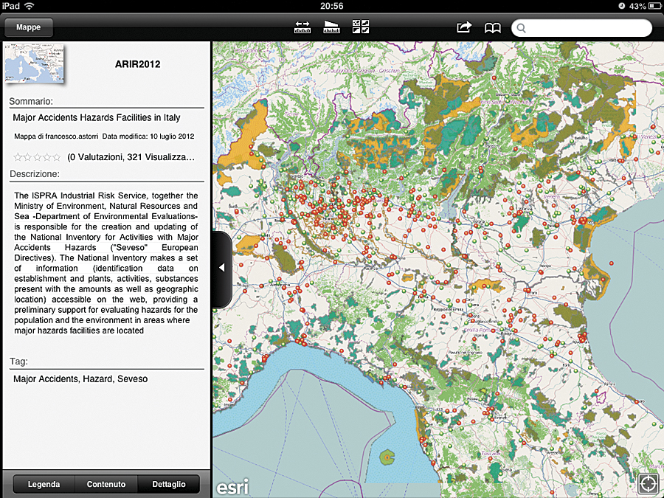The height and width of the screenshot is (498, 664).
Task: Switch to the Dettaglio tab
Action: 168,484
